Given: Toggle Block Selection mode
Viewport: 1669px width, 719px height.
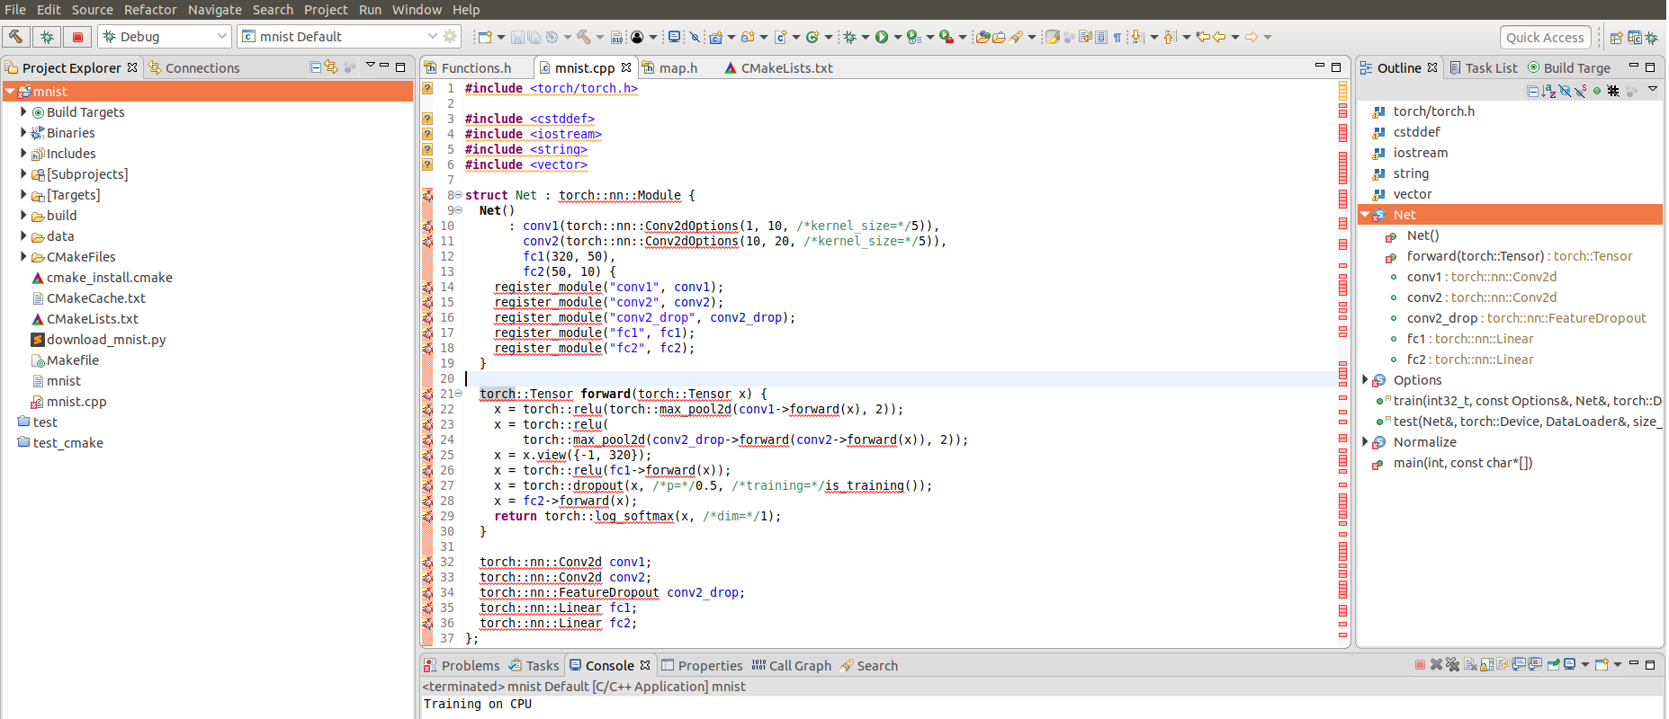Looking at the screenshot, I should point(1101,37).
